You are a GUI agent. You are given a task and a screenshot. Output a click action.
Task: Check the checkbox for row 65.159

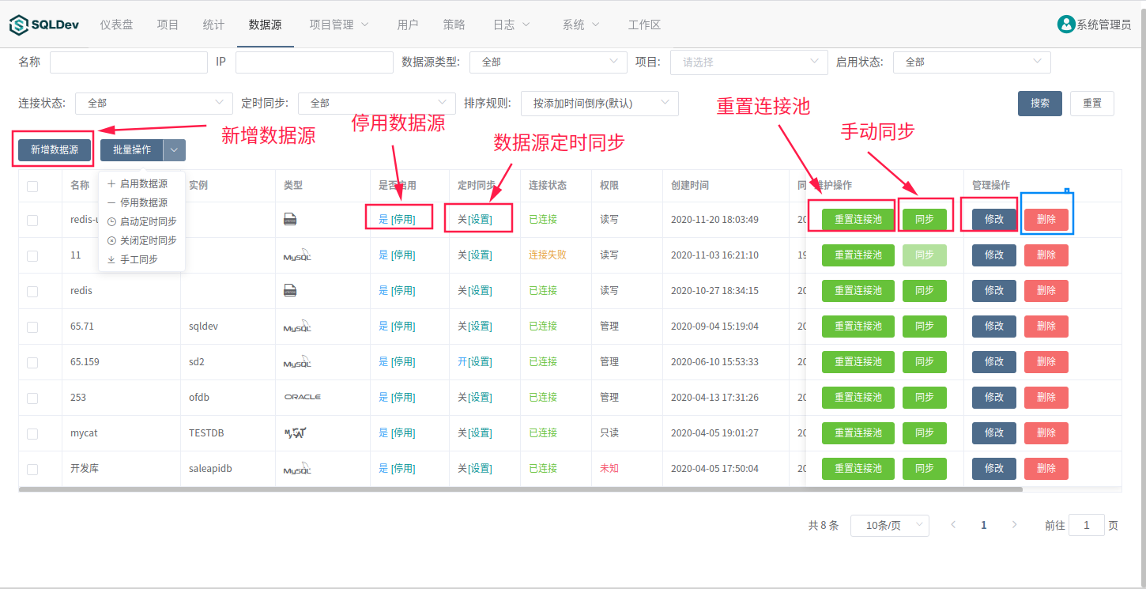click(x=32, y=362)
